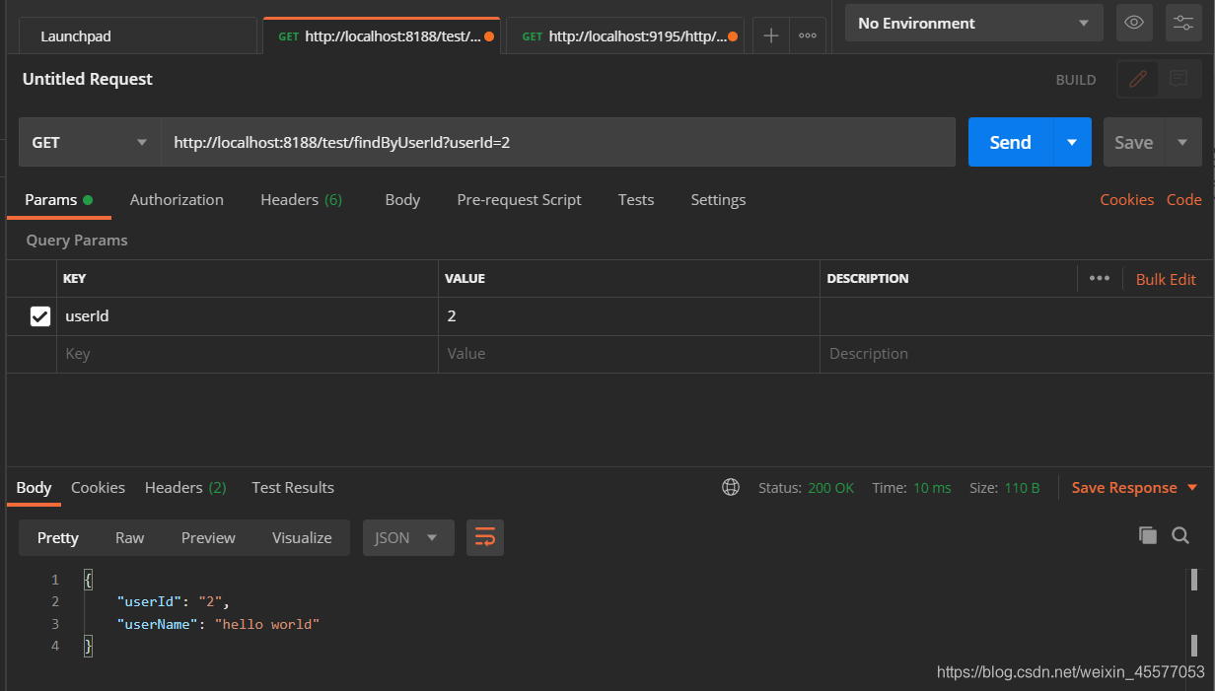Open the Cookies link

pos(1126,200)
